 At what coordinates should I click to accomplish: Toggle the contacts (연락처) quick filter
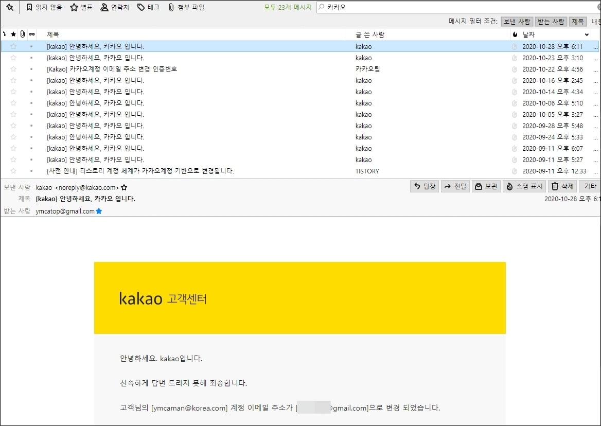[115, 7]
